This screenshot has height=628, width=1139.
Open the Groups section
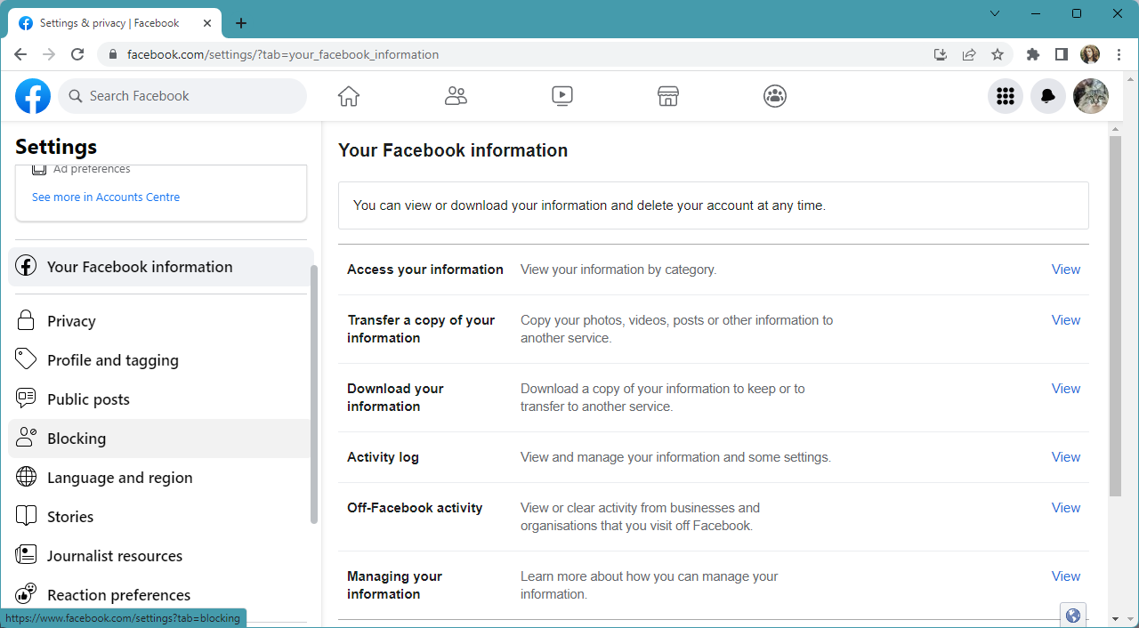[774, 95]
